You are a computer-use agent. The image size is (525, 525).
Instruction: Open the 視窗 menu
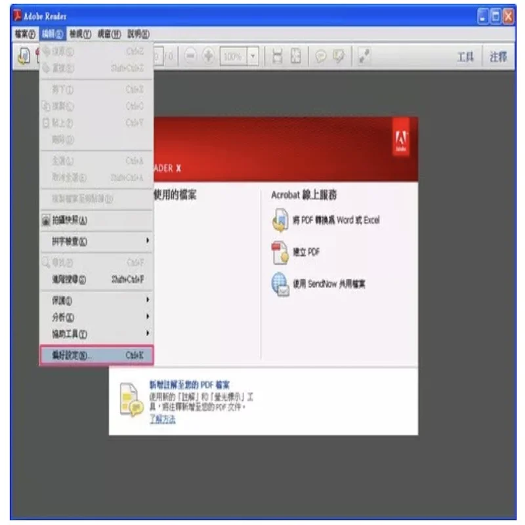[109, 34]
